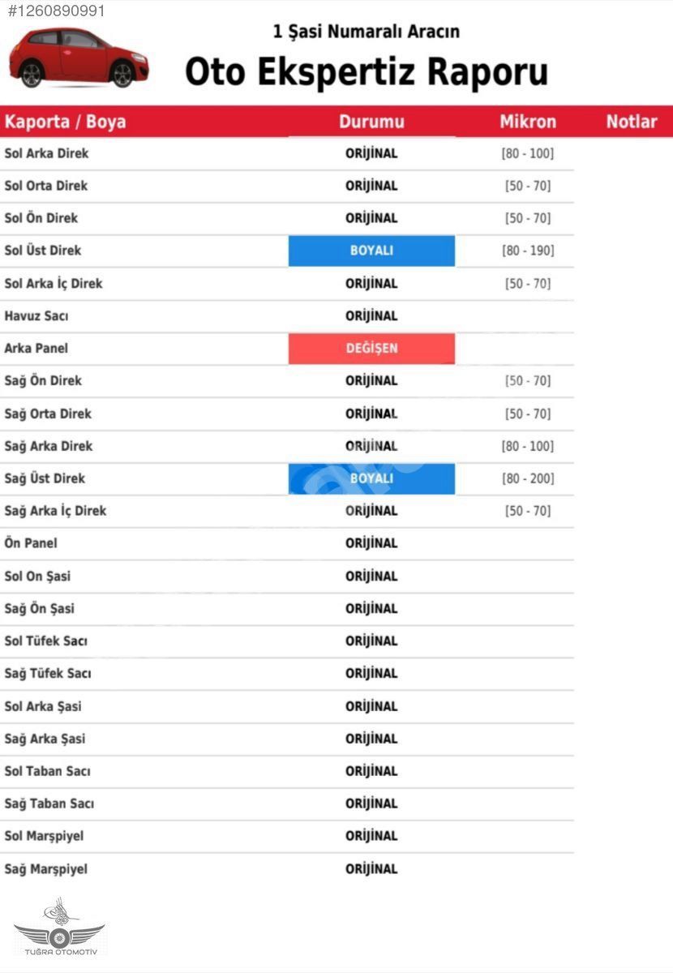
Task: Click the BOYALI badge for Sol Üst Direk
Action: point(371,251)
